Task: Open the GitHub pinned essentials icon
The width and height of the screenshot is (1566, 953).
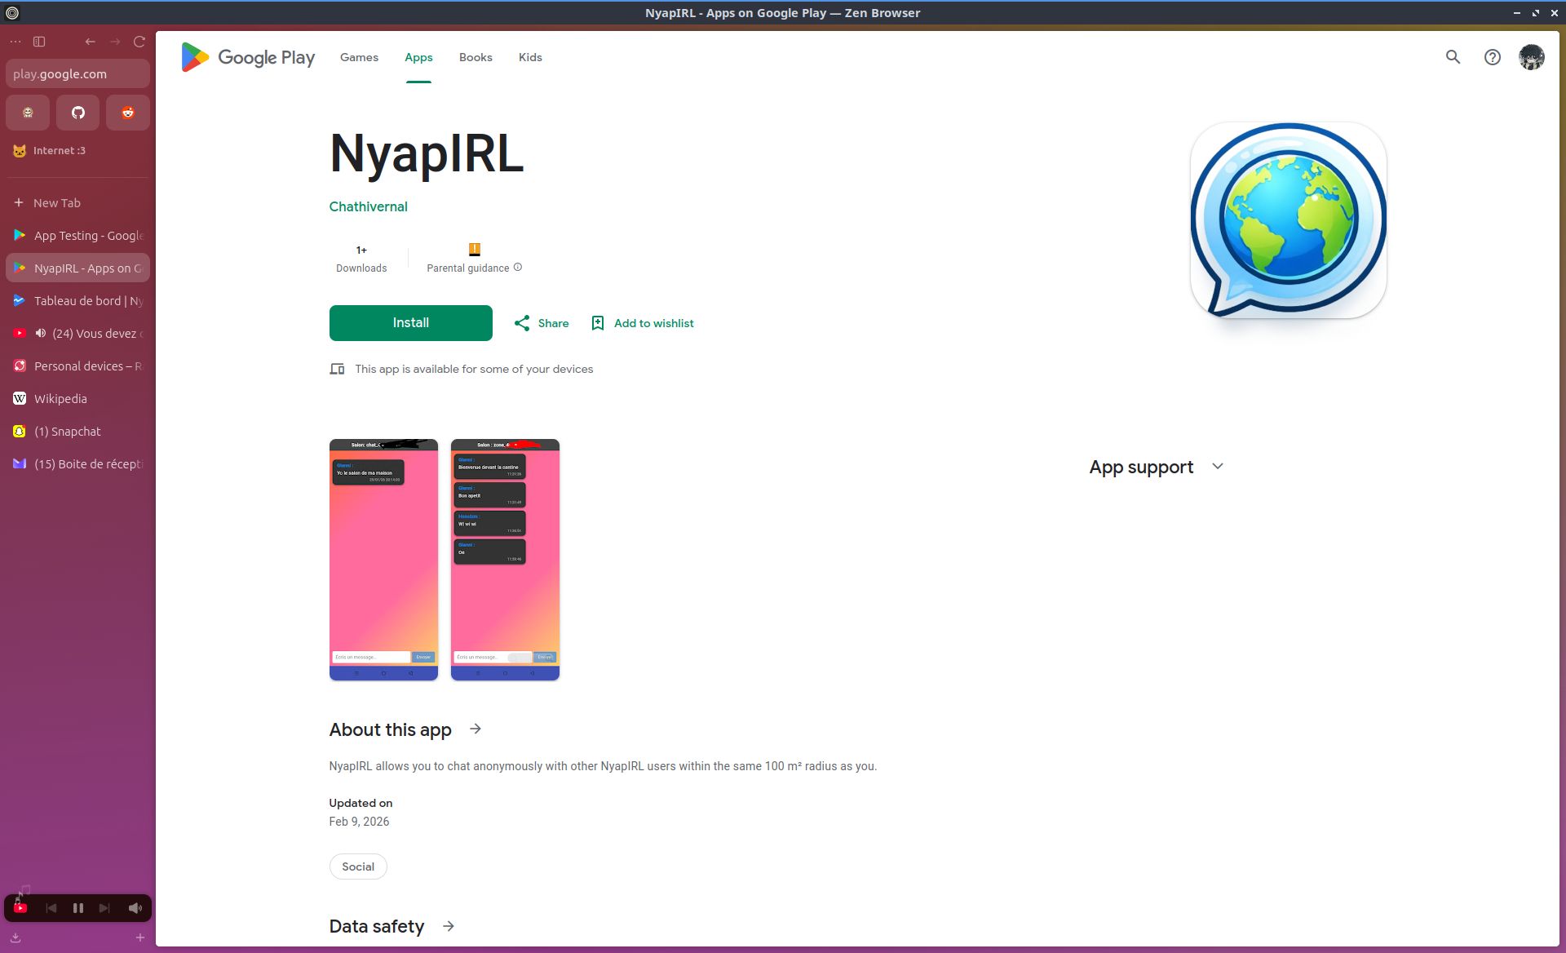Action: [x=78, y=113]
